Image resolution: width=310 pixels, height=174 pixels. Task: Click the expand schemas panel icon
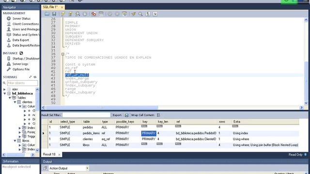30,77
